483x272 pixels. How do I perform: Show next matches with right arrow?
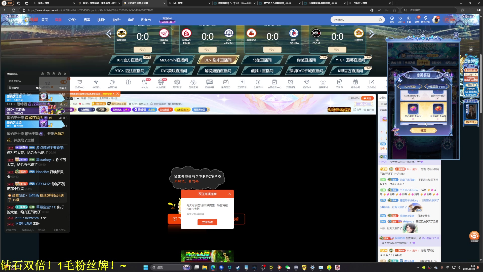pos(372,34)
